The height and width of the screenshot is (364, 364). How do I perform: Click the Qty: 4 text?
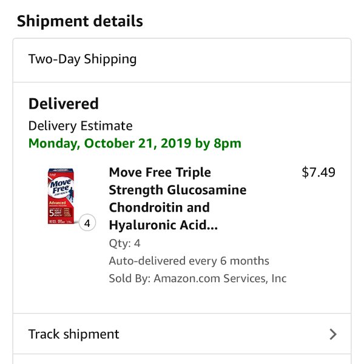pyautogui.click(x=124, y=243)
